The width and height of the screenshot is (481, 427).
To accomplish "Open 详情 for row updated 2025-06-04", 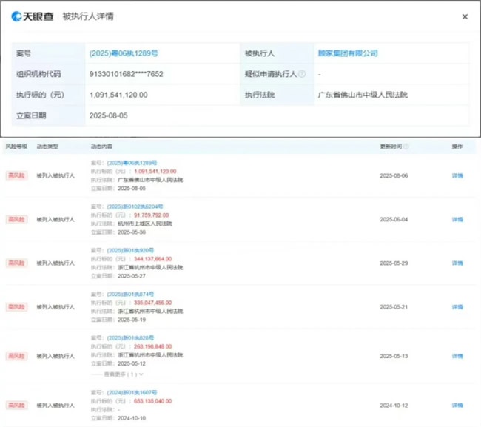I will click(457, 219).
